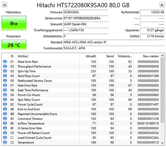Click raw value 00001D1B001D
The height and width of the screenshot is (147, 166).
pos(148,124)
